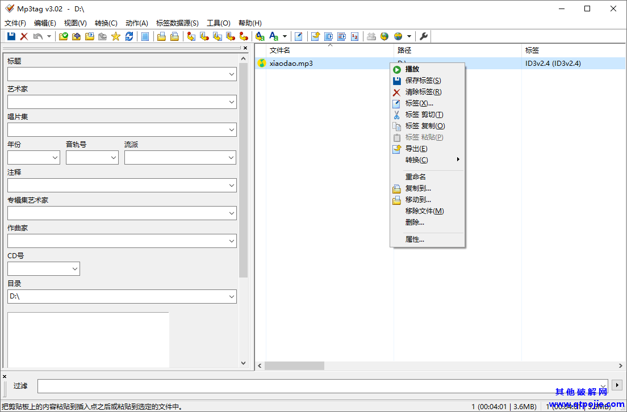Expand the 唱片集 combo box dropdown
Image resolution: width=627 pixels, height=412 pixels.
pyautogui.click(x=232, y=130)
